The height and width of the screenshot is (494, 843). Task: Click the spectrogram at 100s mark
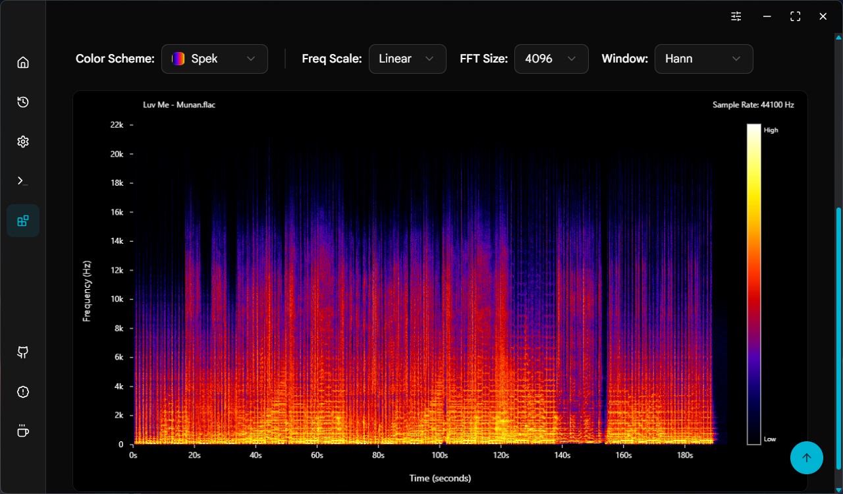(439, 283)
